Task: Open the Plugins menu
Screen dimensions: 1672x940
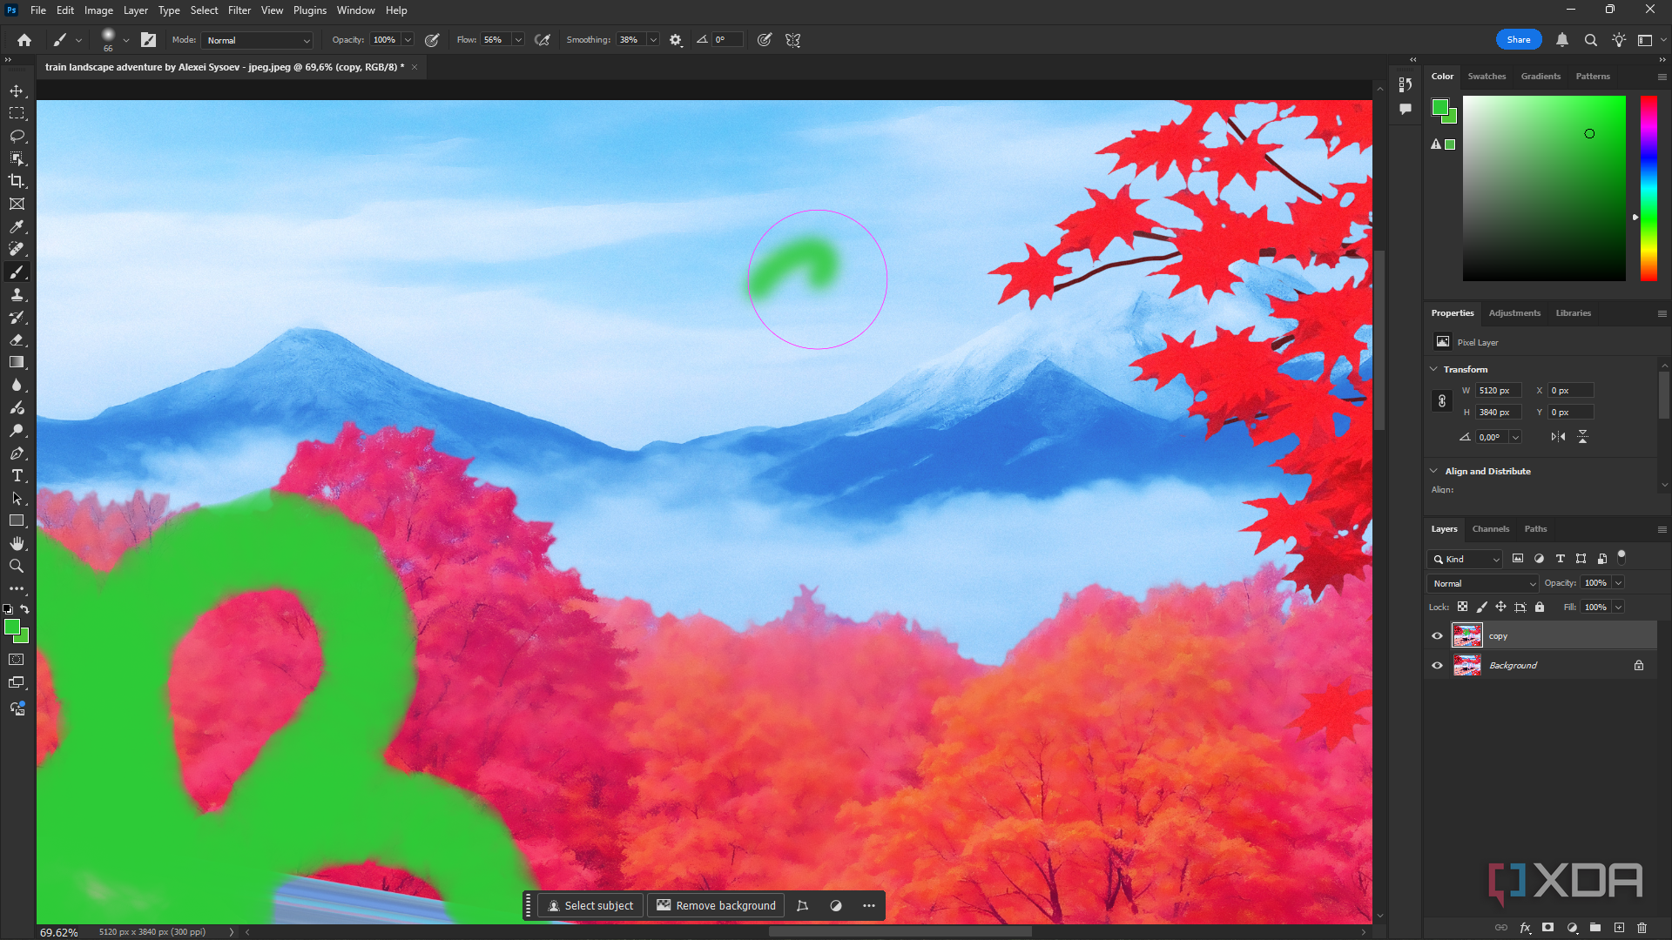Action: (x=310, y=10)
